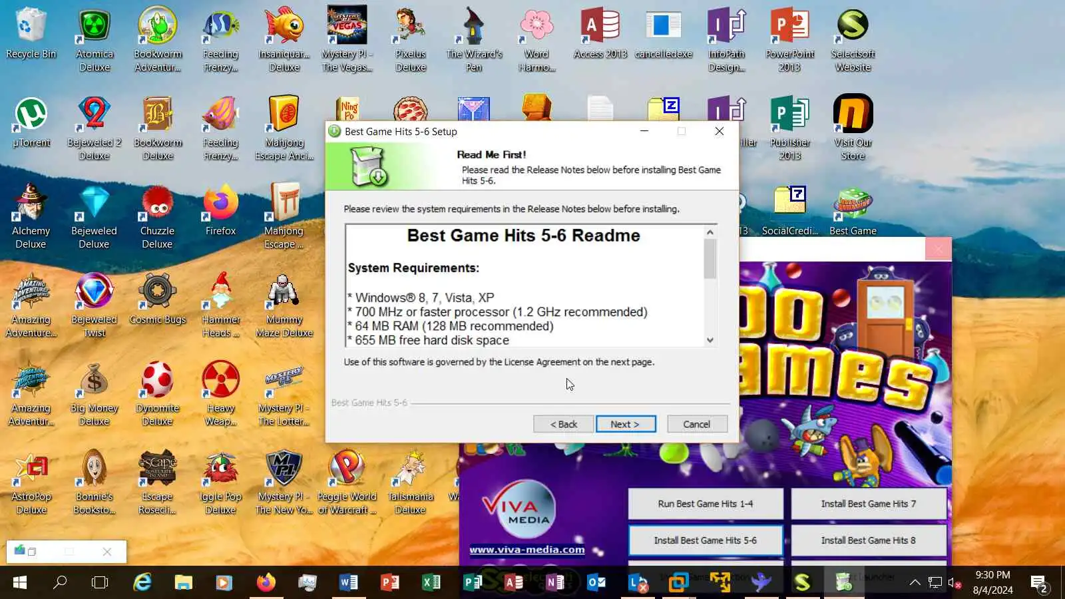Click Run Best Game Hits 1-4
1065x599 pixels.
pos(705,504)
